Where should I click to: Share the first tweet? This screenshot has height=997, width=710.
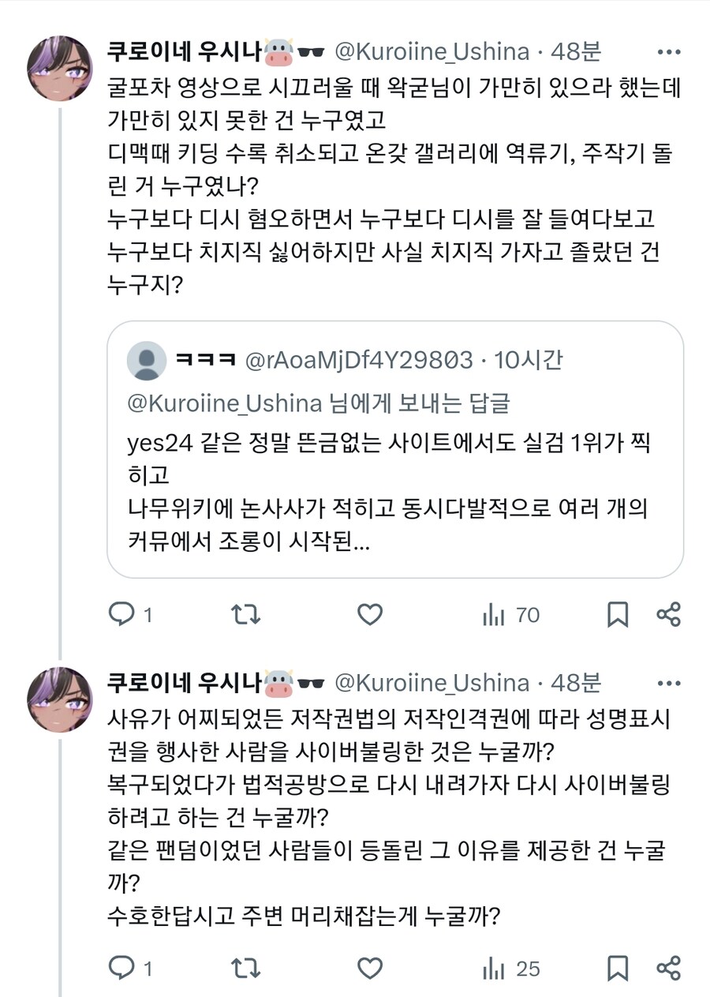click(670, 614)
